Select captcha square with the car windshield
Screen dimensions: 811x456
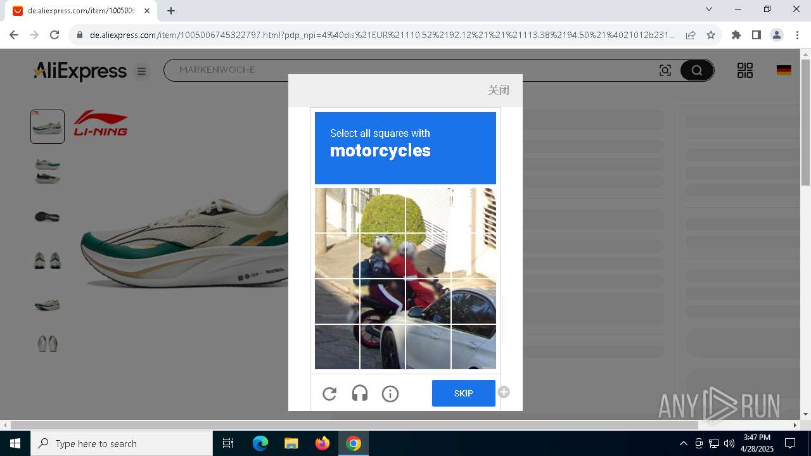click(474, 301)
